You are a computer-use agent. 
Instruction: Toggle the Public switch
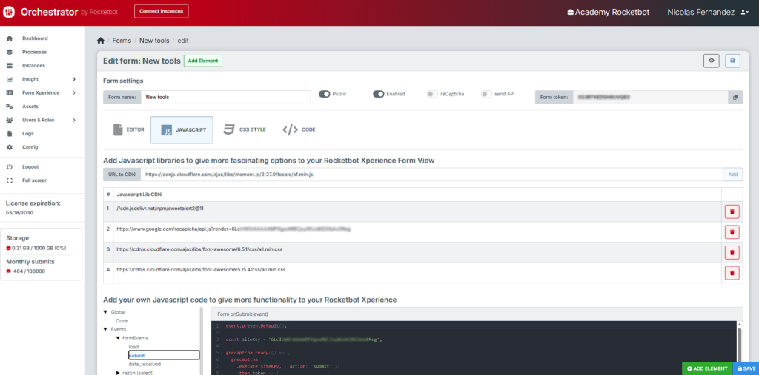324,94
